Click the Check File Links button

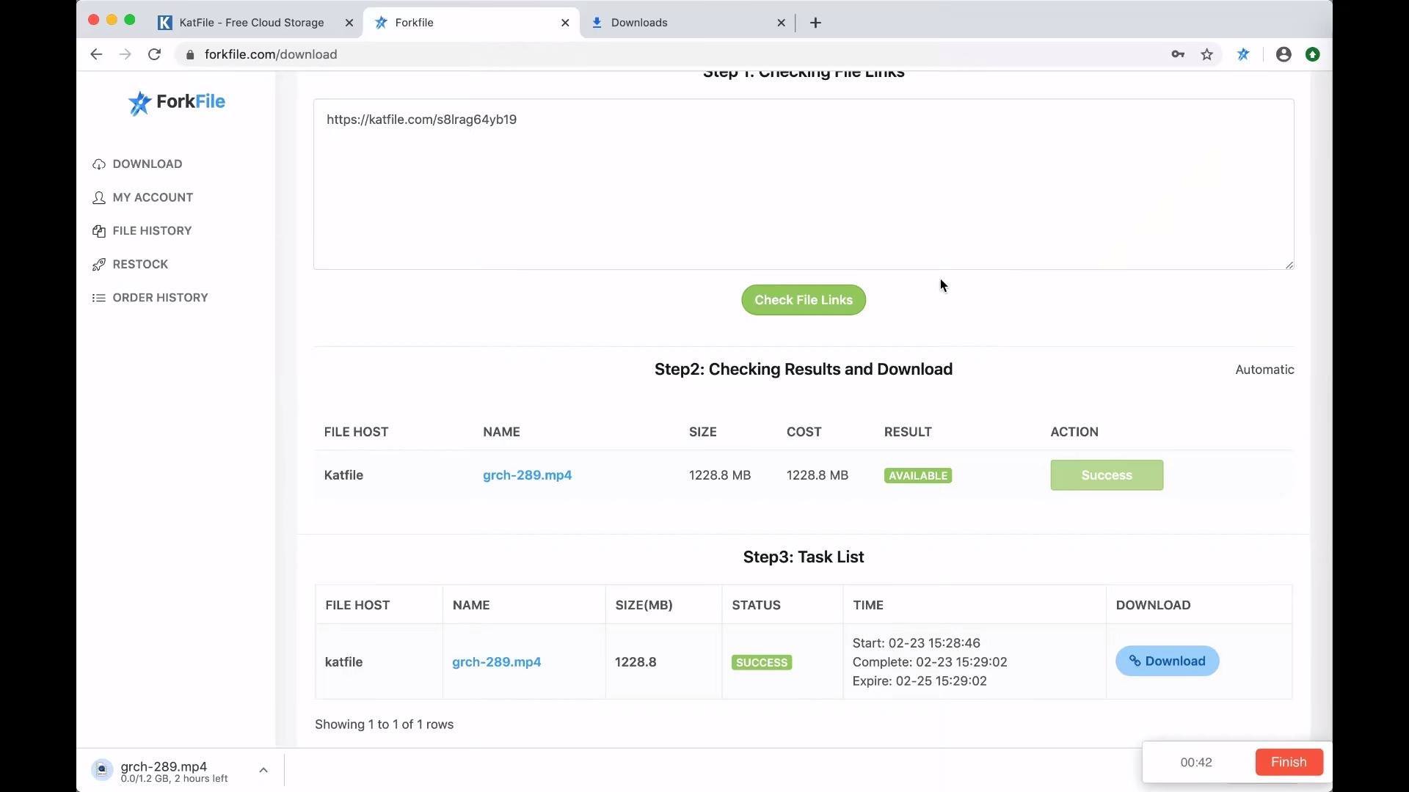coord(804,300)
